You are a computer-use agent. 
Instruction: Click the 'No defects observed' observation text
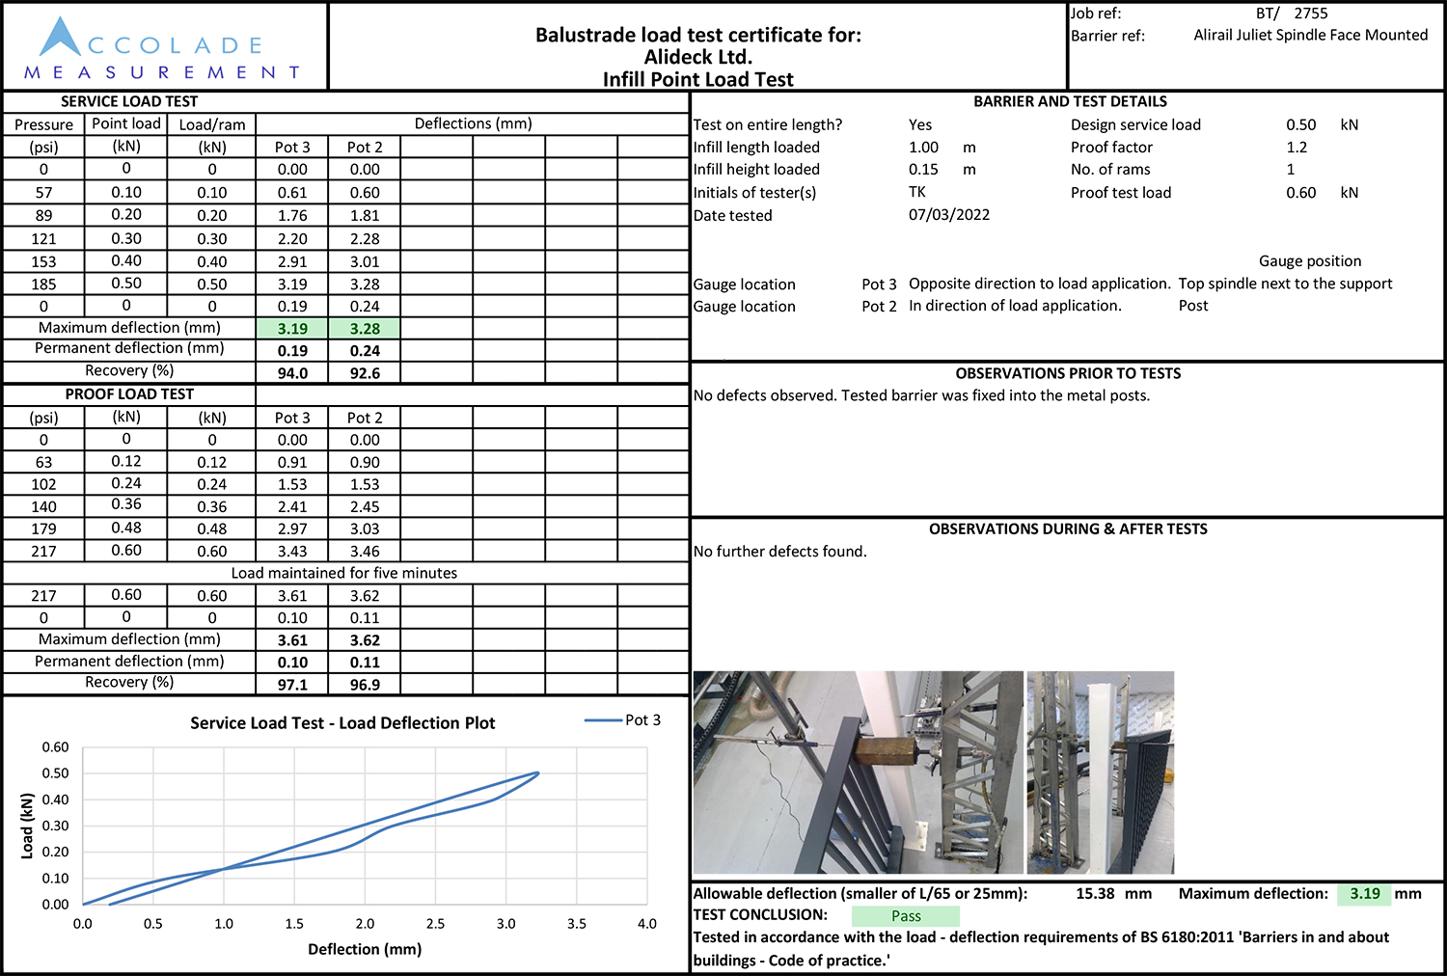921,395
